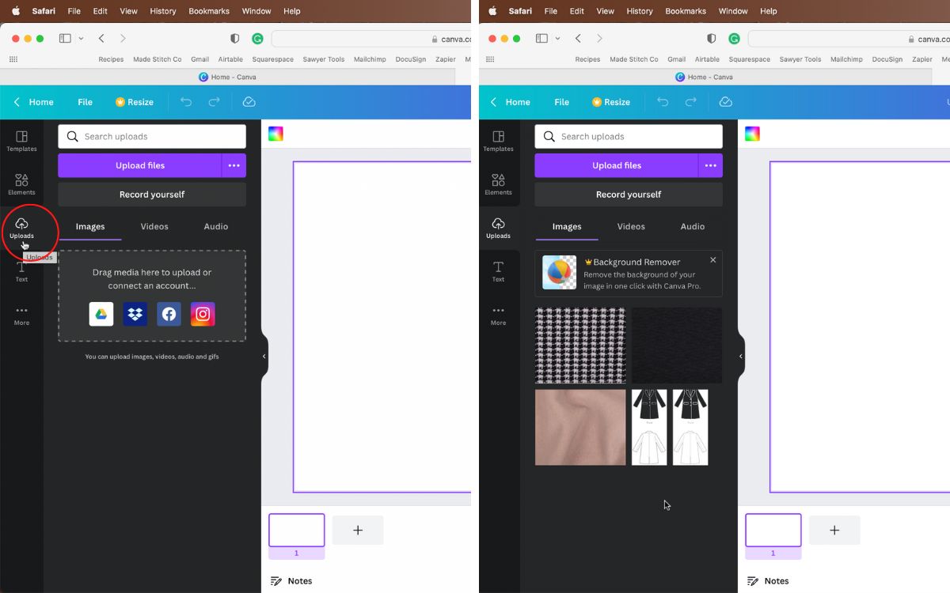The image size is (950, 593).
Task: Open the Upload files options menu
Action: pos(234,165)
